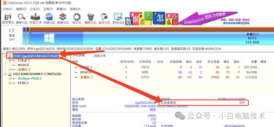
Task: Expand the 系统(C:) tree node
Action: coord(10,70)
